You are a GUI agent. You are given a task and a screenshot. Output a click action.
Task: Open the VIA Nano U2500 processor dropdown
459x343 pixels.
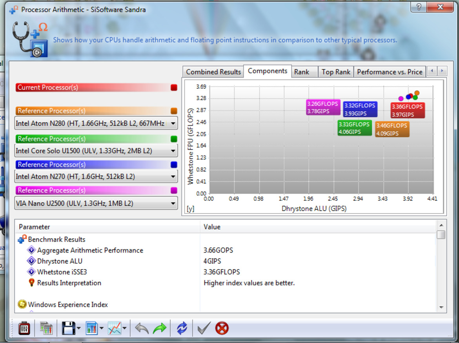click(x=96, y=203)
